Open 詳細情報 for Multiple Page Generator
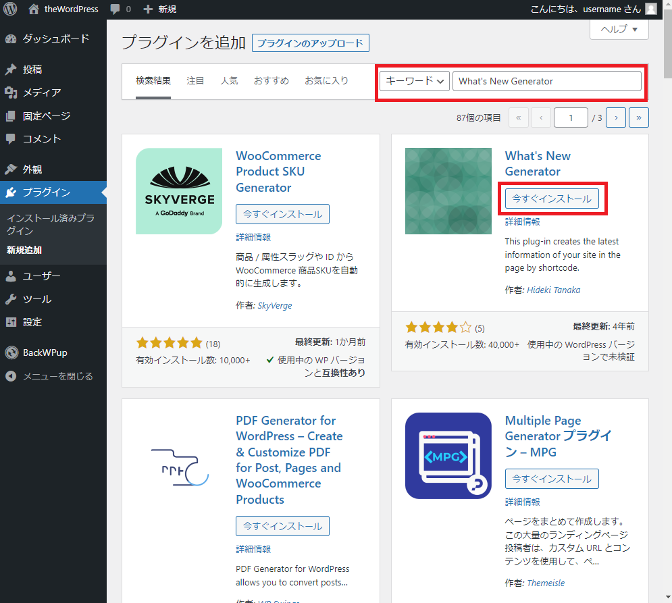The width and height of the screenshot is (672, 603). click(x=523, y=502)
